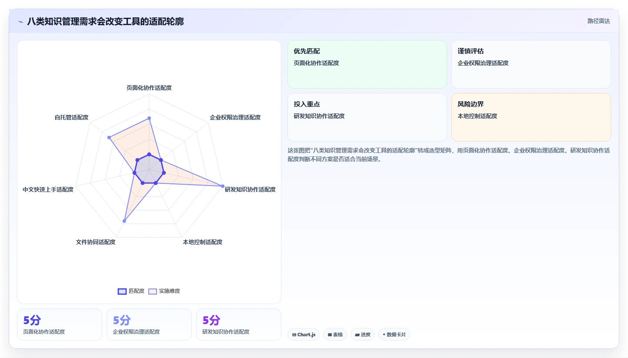Click the radar axis label 企业权限治理适配度

tap(235, 117)
